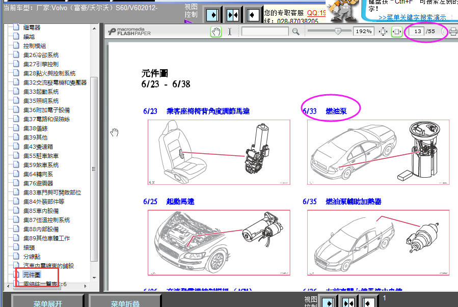Open tree item 集83車門與可開啟部位

coord(52,192)
